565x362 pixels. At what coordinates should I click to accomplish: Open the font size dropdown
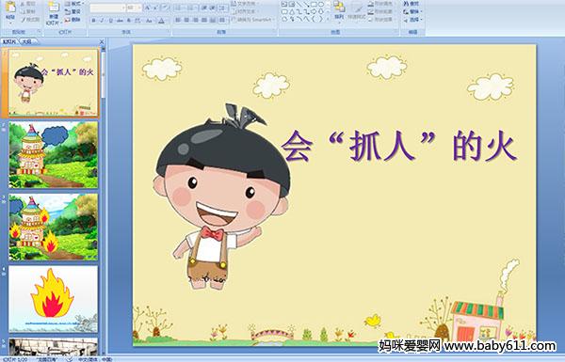pyautogui.click(x=134, y=8)
